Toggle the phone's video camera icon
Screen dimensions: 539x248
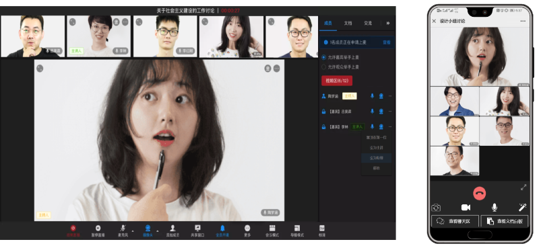pyautogui.click(x=466, y=207)
